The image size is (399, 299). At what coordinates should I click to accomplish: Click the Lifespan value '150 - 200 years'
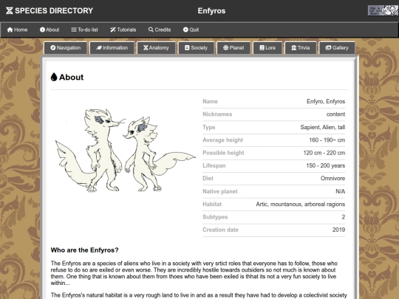click(x=325, y=165)
